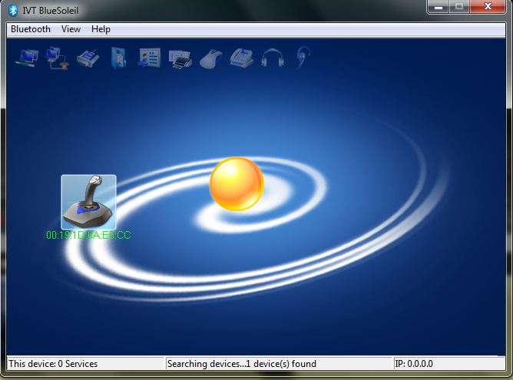Click the Bluetooth logo in title bar
513x380 pixels.
[x=13, y=11]
